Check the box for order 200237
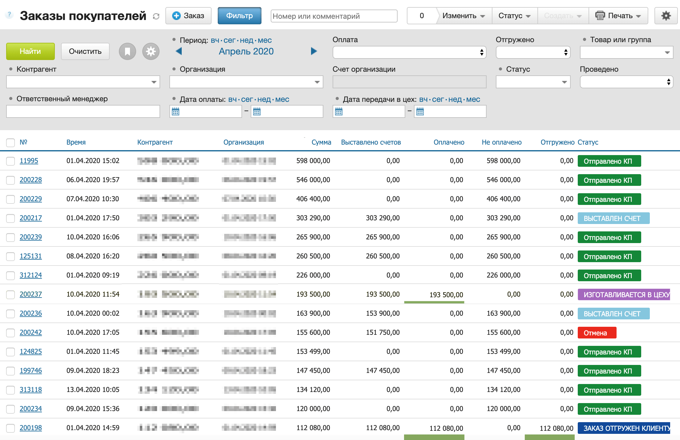The height and width of the screenshot is (440, 680). click(x=10, y=294)
